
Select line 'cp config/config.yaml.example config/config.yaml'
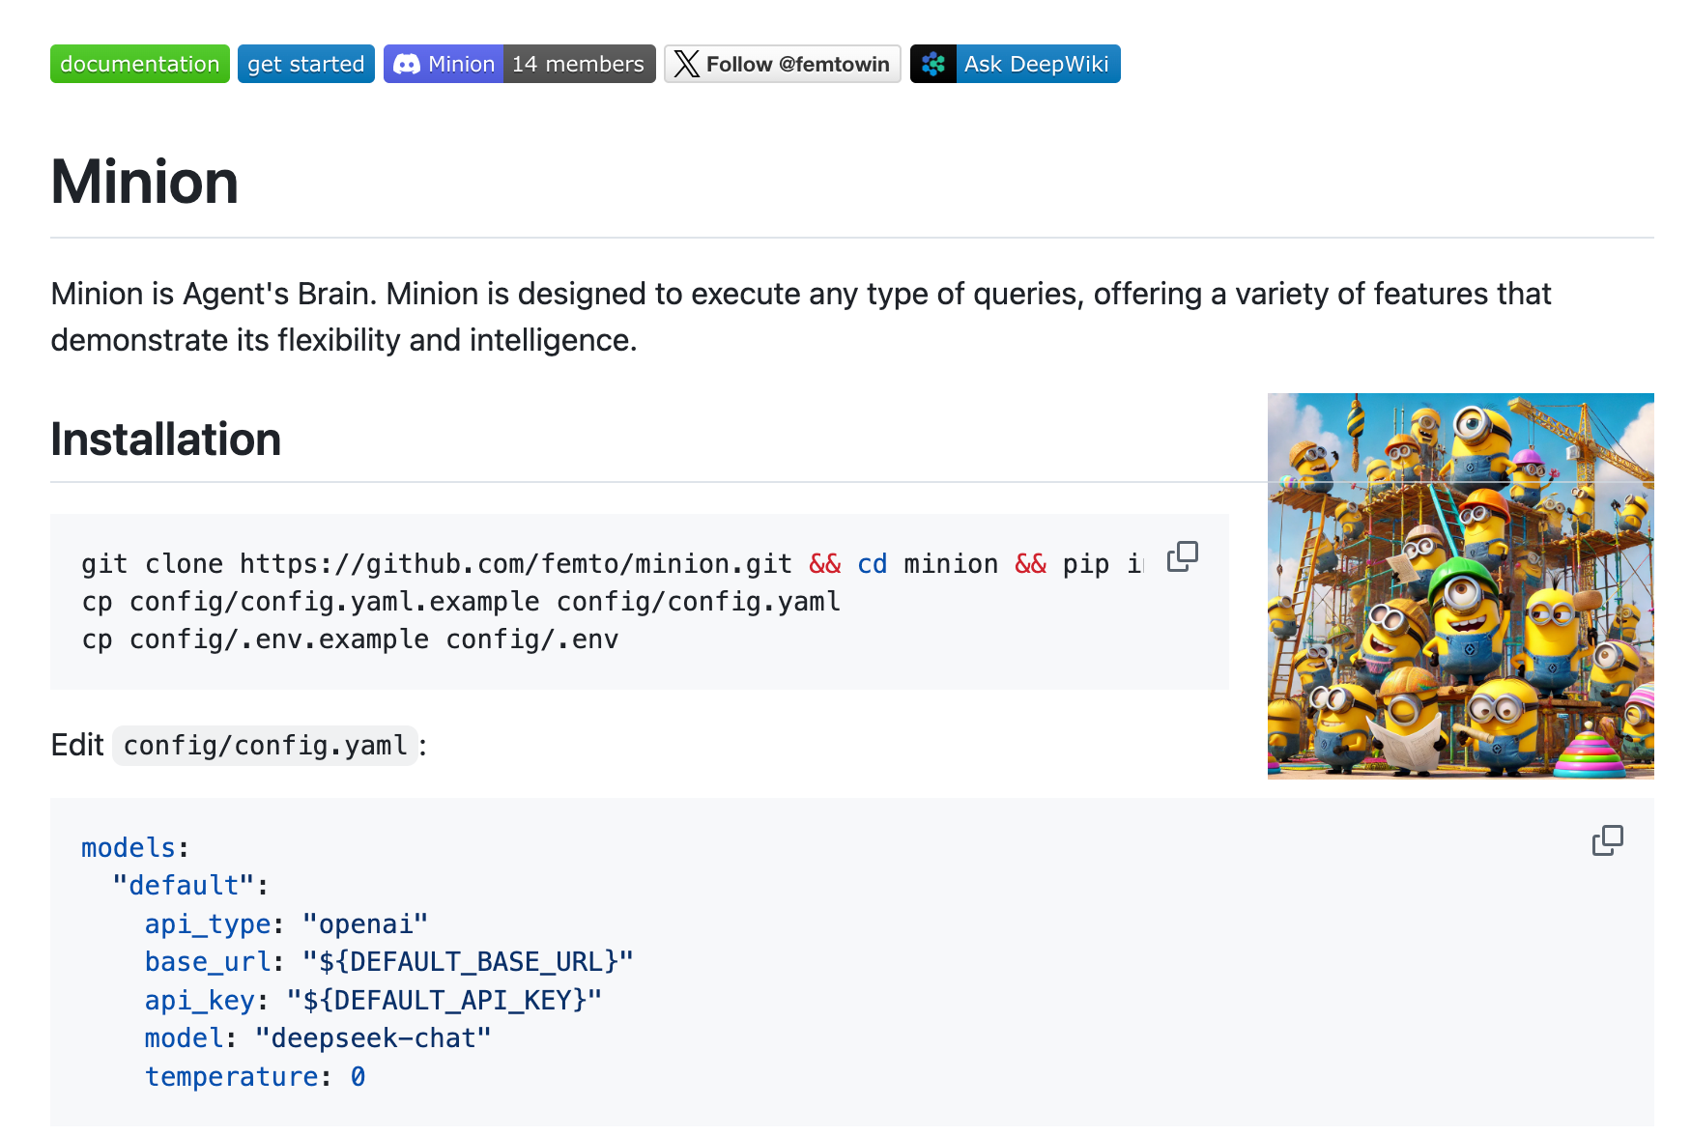click(x=461, y=602)
